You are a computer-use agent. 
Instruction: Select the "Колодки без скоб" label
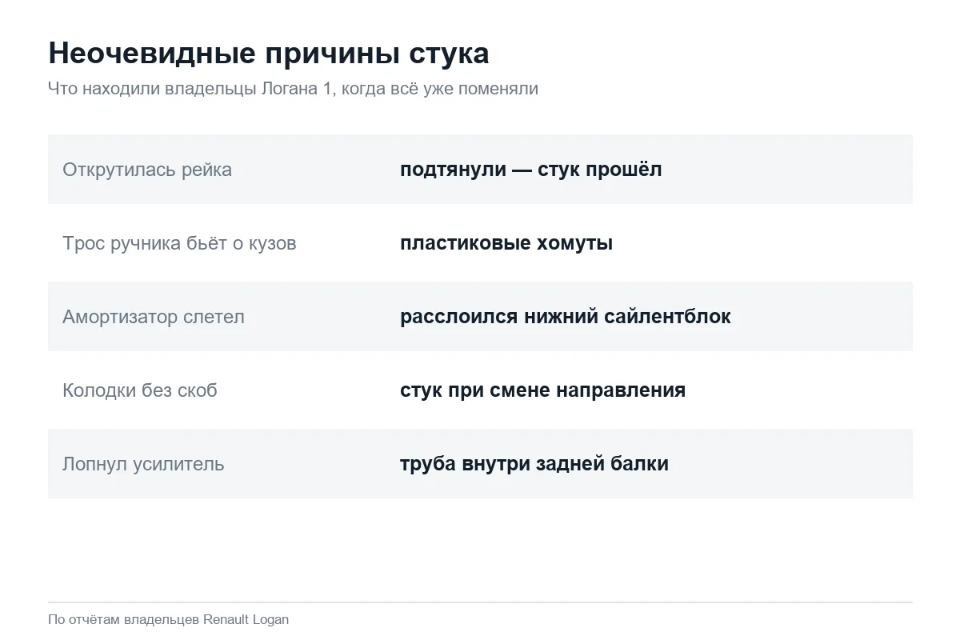click(140, 390)
